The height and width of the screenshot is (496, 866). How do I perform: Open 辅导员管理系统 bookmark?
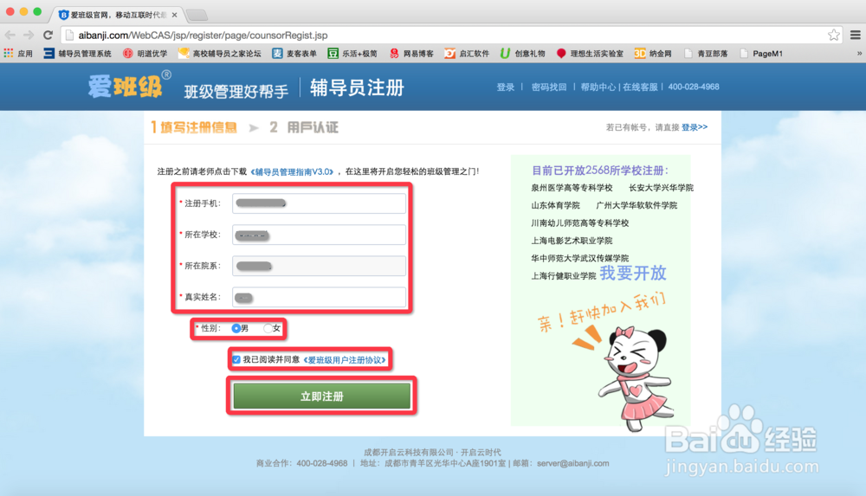77,54
